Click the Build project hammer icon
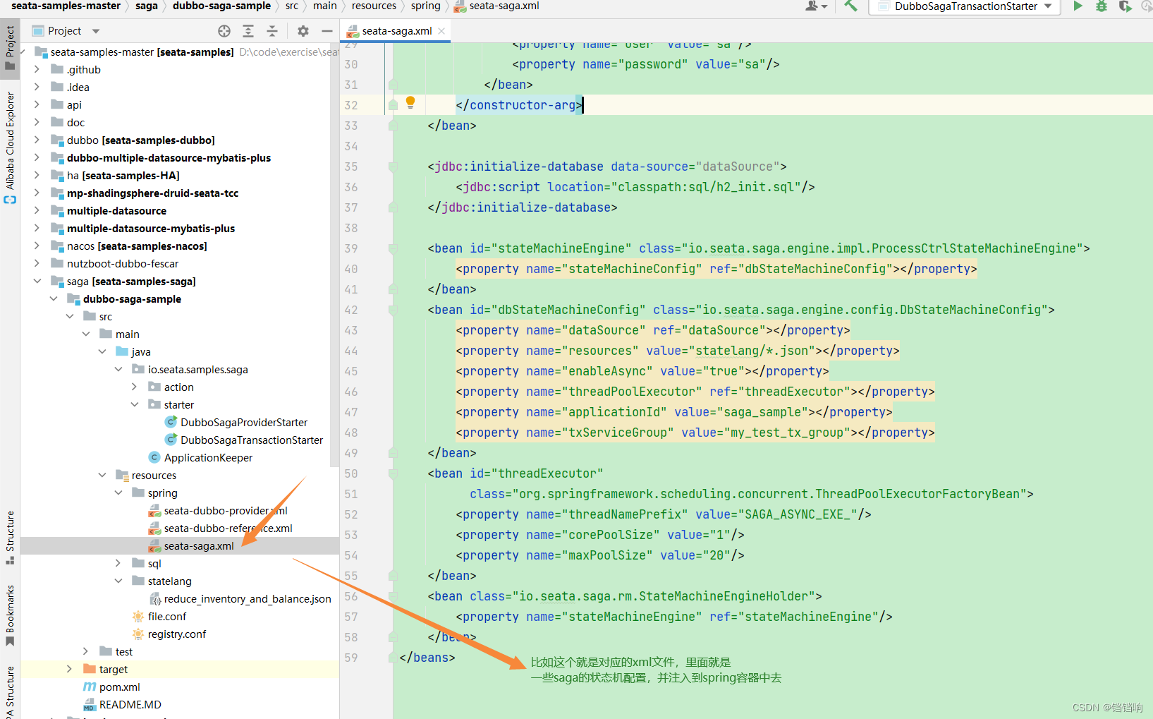 click(x=850, y=6)
